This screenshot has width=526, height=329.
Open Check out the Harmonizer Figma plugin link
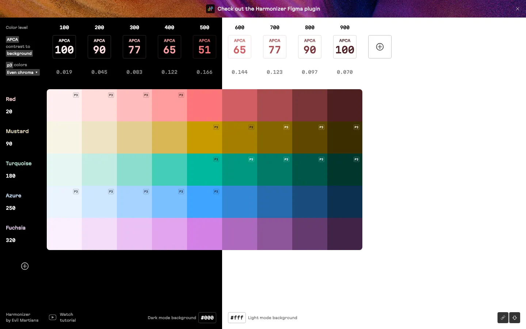tap(268, 9)
